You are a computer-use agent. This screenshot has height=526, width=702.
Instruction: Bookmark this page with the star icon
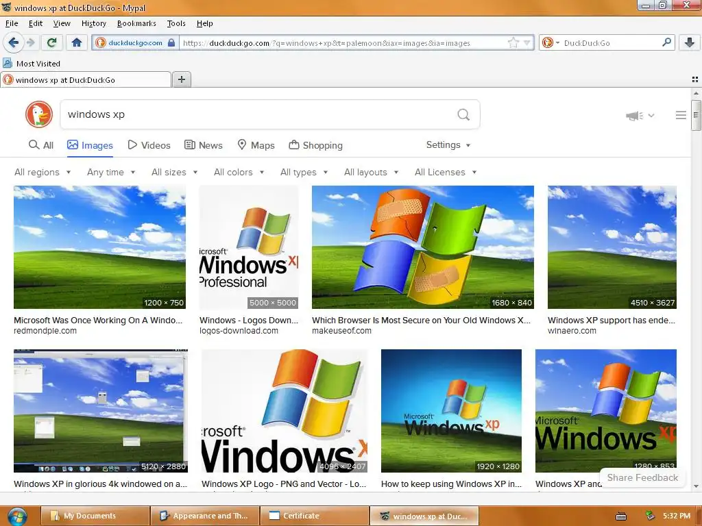[x=513, y=43]
